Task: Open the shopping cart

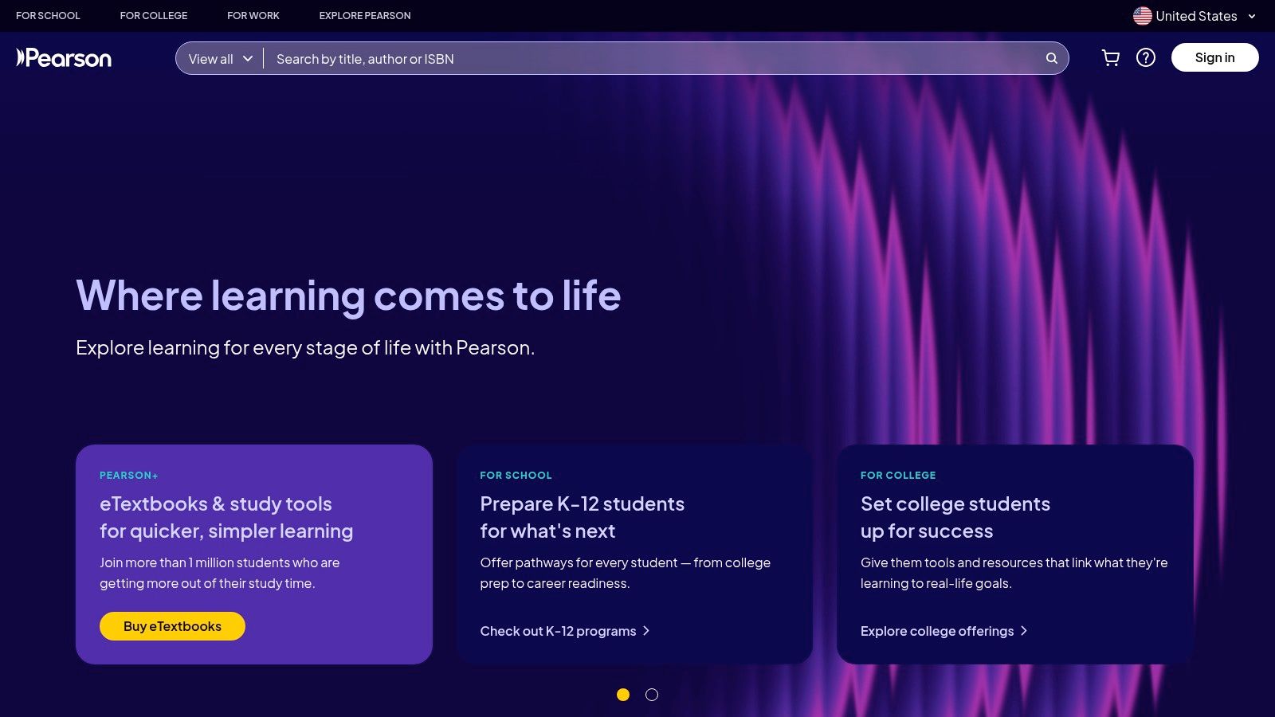Action: (x=1111, y=57)
